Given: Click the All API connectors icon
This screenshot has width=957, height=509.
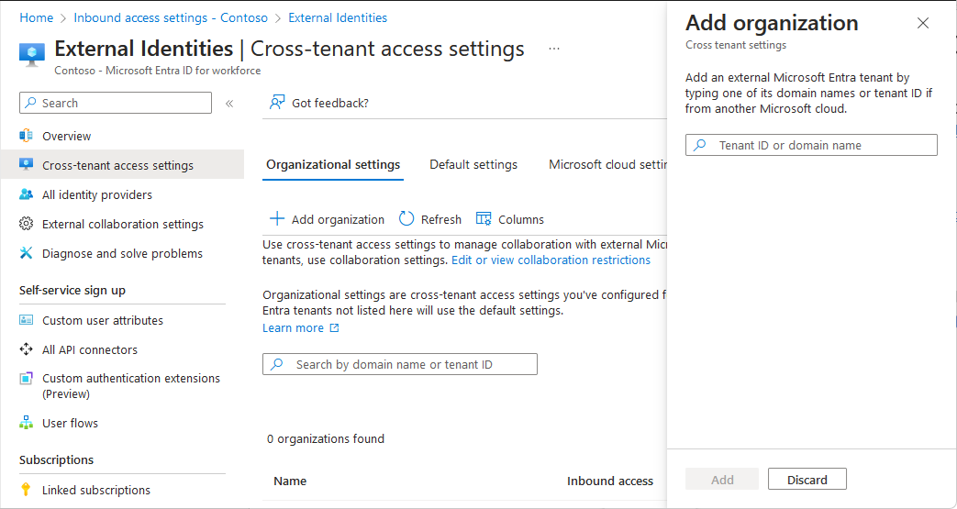Looking at the screenshot, I should pyautogui.click(x=26, y=350).
